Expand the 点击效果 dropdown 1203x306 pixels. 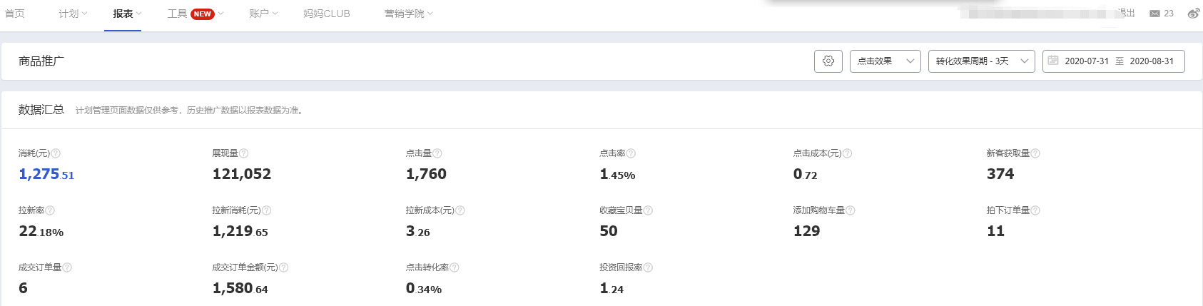coord(885,61)
